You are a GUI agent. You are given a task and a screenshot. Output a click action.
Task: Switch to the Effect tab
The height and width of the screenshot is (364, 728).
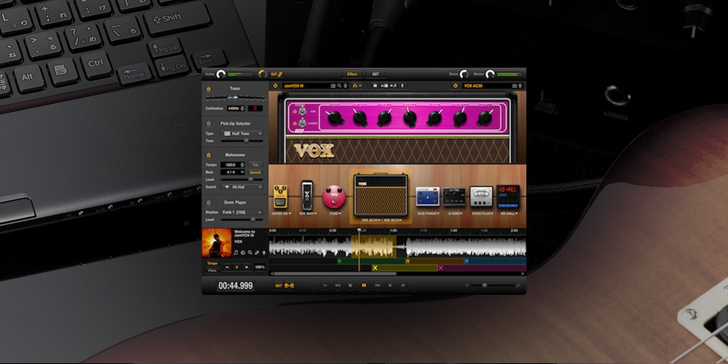click(x=352, y=74)
